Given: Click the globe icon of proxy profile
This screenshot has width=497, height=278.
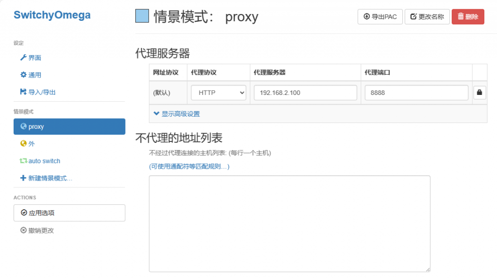Looking at the screenshot, I should [x=23, y=126].
